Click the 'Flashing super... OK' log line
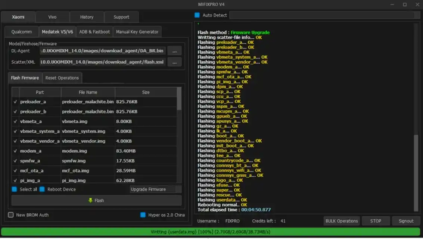 218,190
